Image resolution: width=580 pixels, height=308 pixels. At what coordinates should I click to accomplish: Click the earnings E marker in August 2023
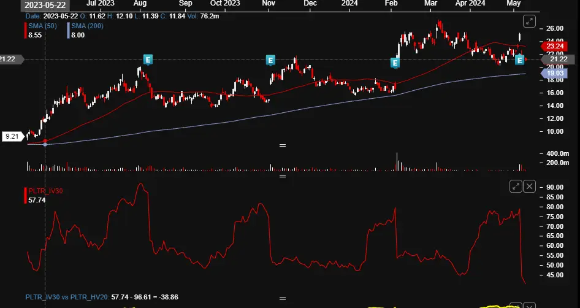pyautogui.click(x=148, y=60)
